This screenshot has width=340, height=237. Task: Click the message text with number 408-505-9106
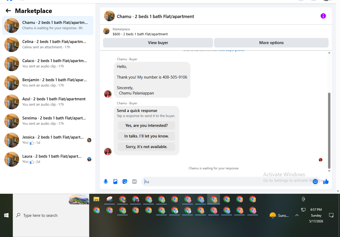152,77
